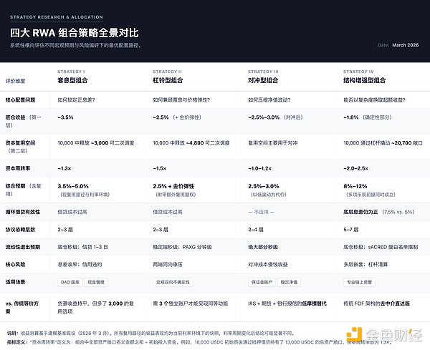This screenshot has width=430, height=350.
Task: Click the '如何锁定正息差?' cell
Action: pyautogui.click(x=76, y=100)
